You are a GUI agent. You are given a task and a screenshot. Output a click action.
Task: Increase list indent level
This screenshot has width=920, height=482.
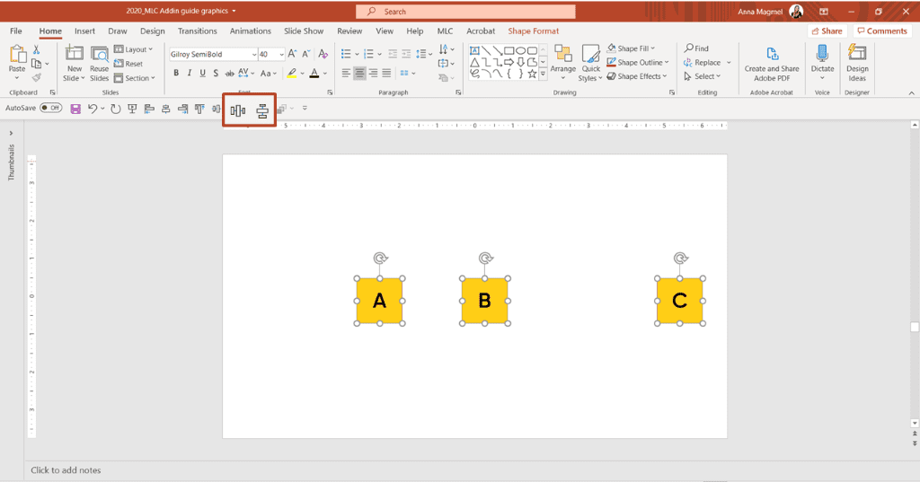point(406,54)
